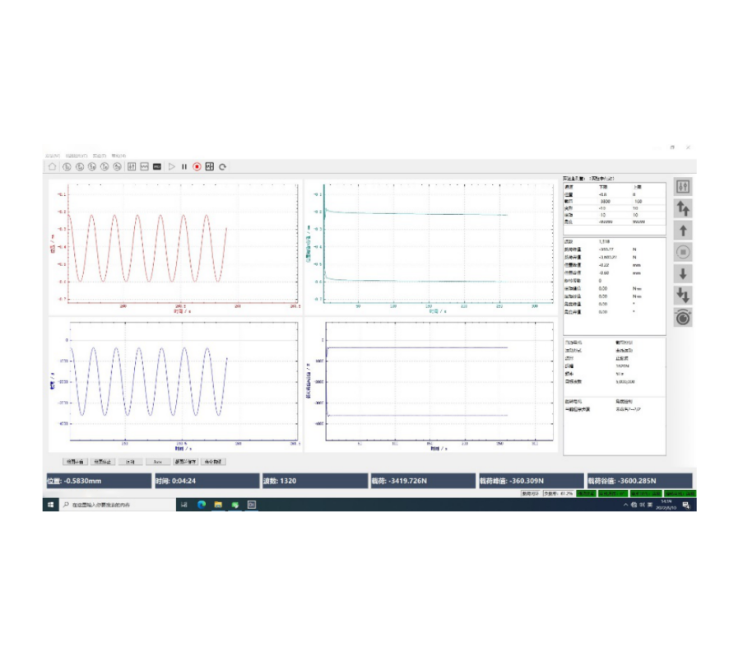729x657 pixels.
Task: Open the first menu in the menu bar
Action: [53, 155]
